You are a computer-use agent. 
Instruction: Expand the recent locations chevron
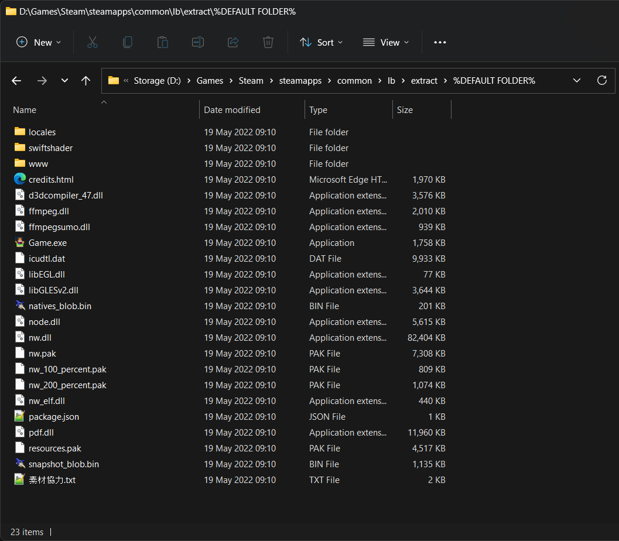(x=64, y=81)
